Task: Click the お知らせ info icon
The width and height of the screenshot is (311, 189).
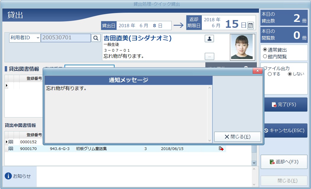Action: click(x=8, y=176)
